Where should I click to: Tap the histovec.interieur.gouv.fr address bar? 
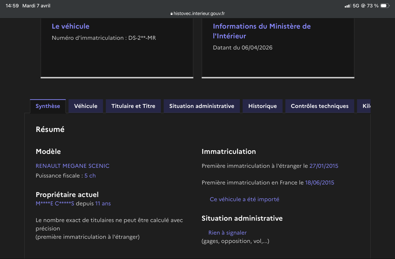pos(197,13)
